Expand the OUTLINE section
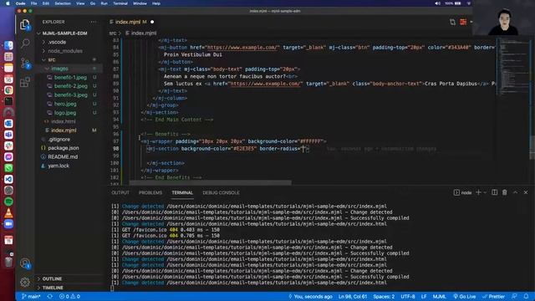 52,278
